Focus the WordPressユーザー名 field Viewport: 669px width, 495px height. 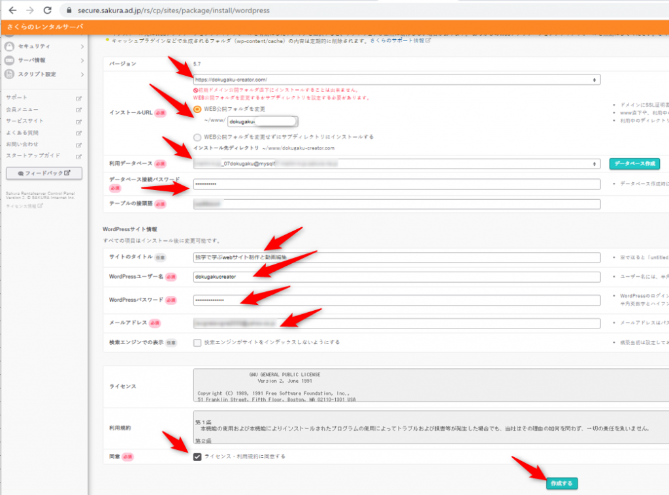397,277
